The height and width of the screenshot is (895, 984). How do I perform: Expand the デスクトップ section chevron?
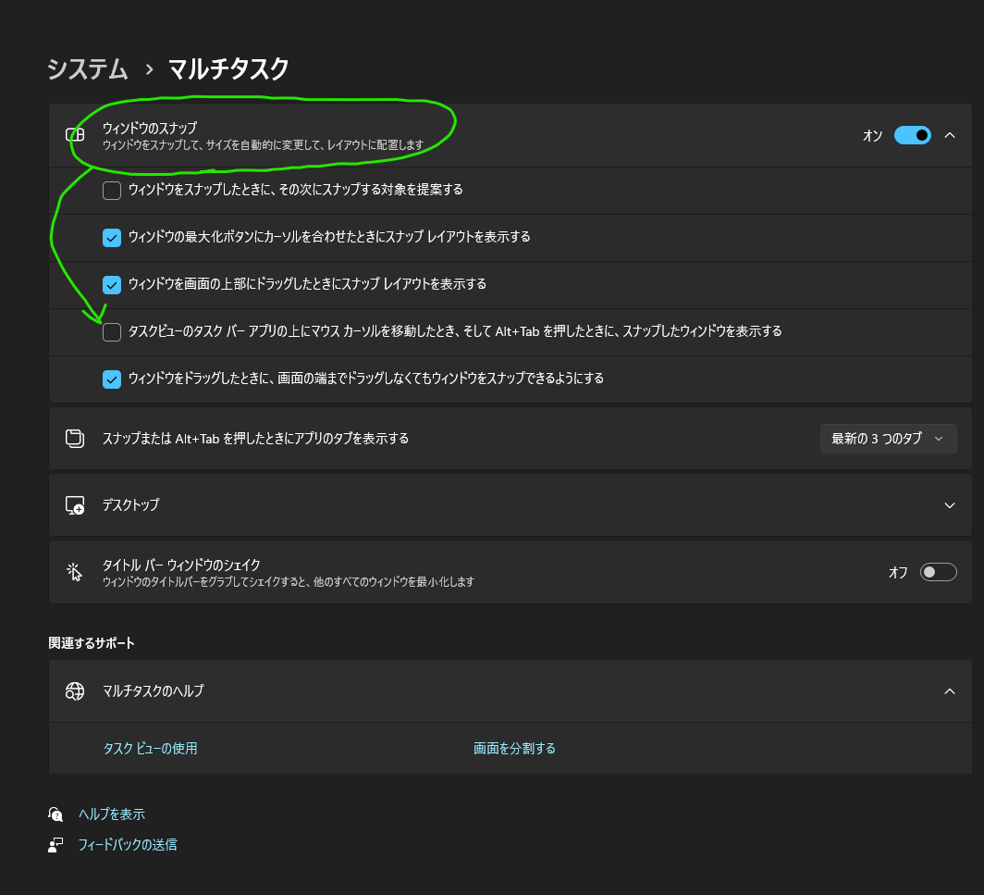950,505
